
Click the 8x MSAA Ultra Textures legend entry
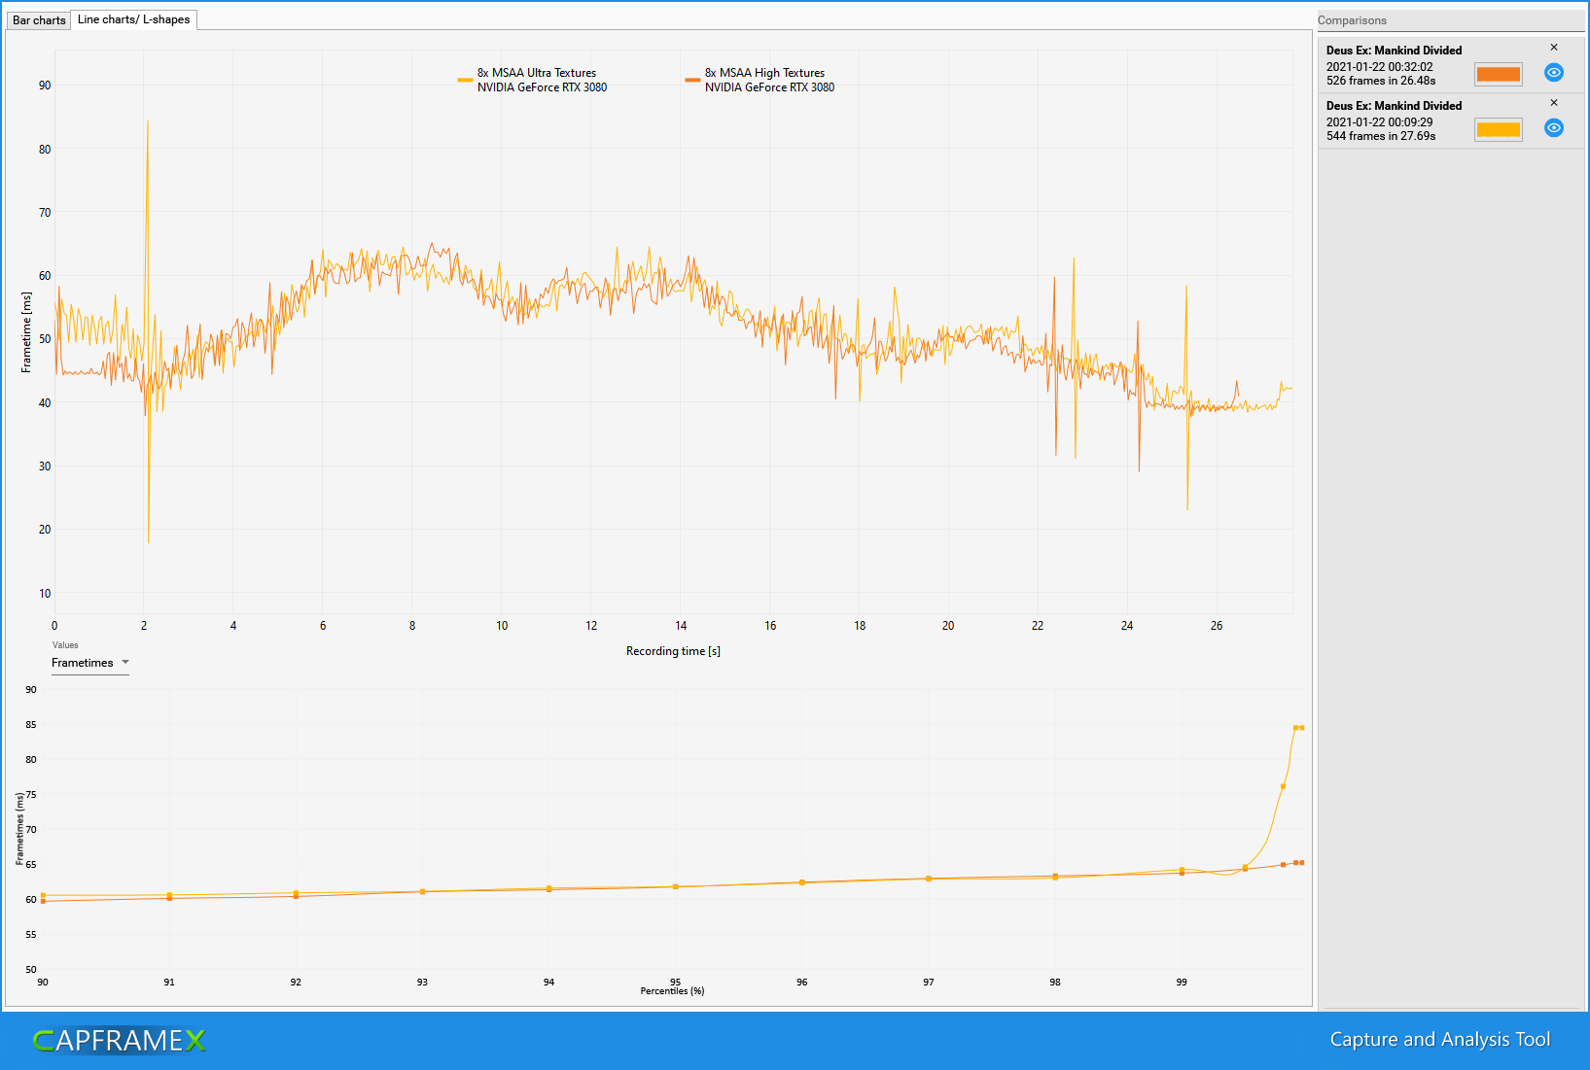click(532, 80)
